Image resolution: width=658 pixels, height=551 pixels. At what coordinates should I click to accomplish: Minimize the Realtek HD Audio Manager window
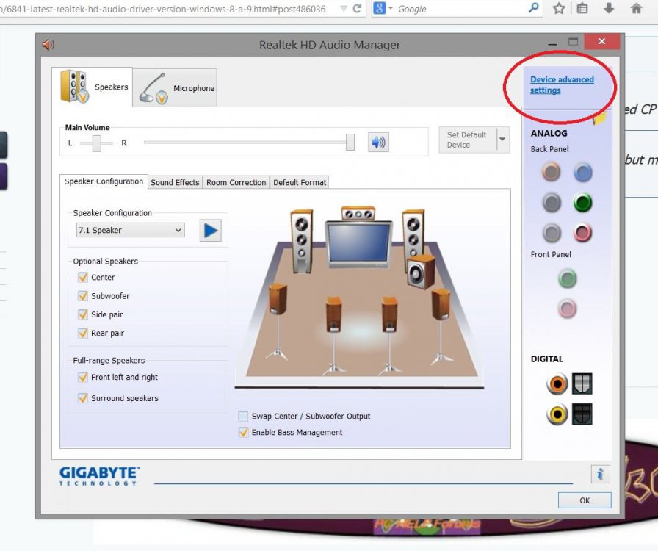point(553,43)
